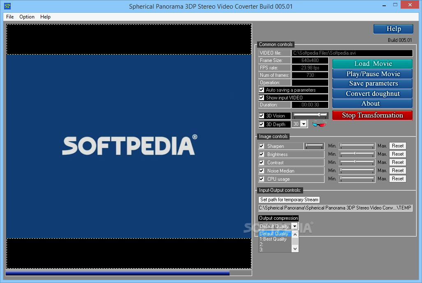
Task: Click the CPU usage Min-Max slider
Action: [x=357, y=179]
